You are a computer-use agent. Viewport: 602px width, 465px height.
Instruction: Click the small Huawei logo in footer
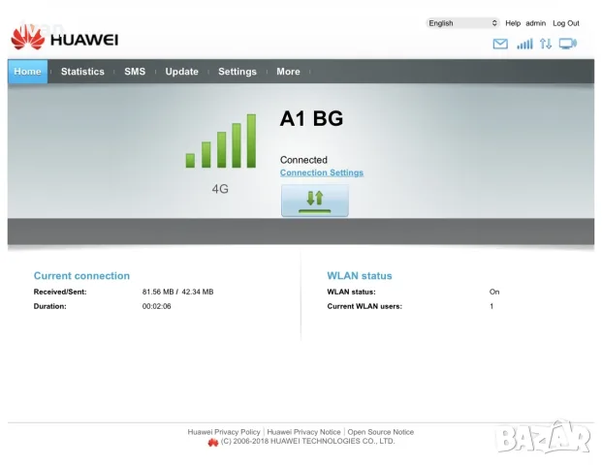[x=213, y=443]
